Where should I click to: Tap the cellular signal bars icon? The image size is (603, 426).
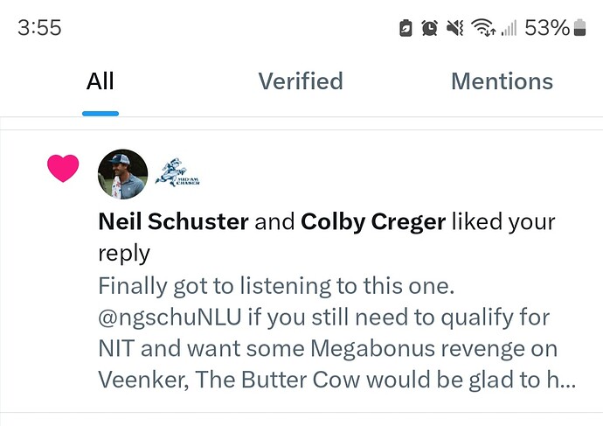509,28
